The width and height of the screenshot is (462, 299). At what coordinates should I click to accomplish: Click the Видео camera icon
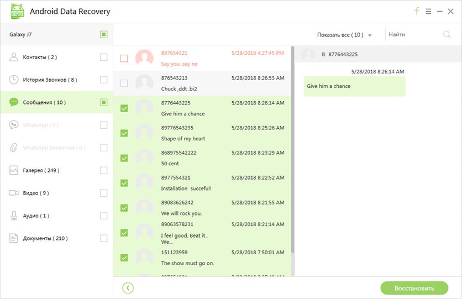point(14,193)
